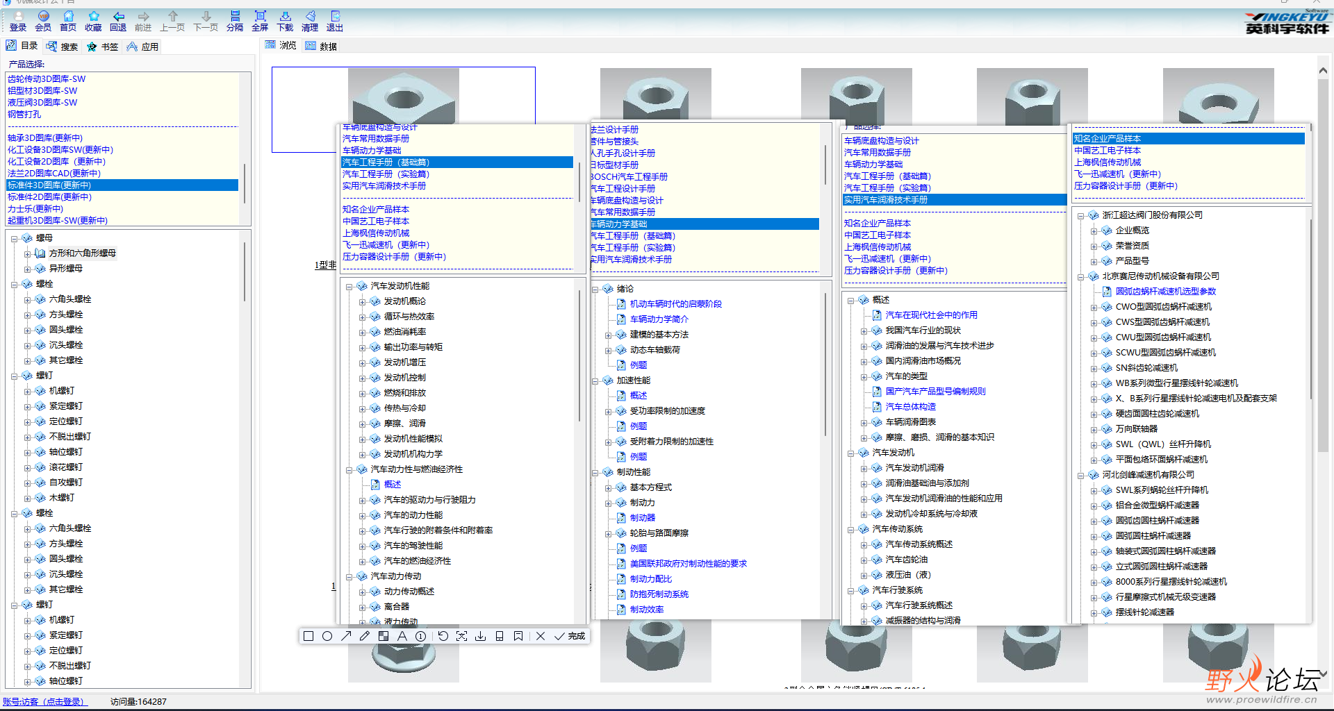Click the 清理 clean-up icon
Image resolution: width=1334 pixels, height=711 pixels.
click(x=310, y=22)
